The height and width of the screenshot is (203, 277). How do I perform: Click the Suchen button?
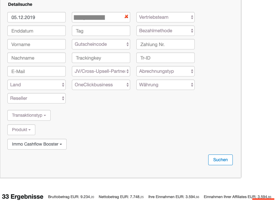[x=220, y=160]
